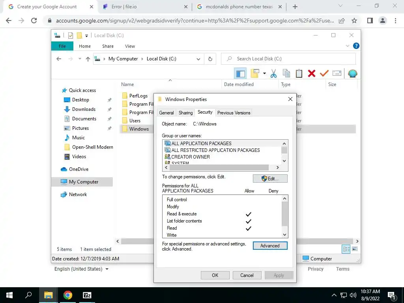The width and height of the screenshot is (404, 303).
Task: Switch to Error | file.io tab
Action: click(145, 7)
